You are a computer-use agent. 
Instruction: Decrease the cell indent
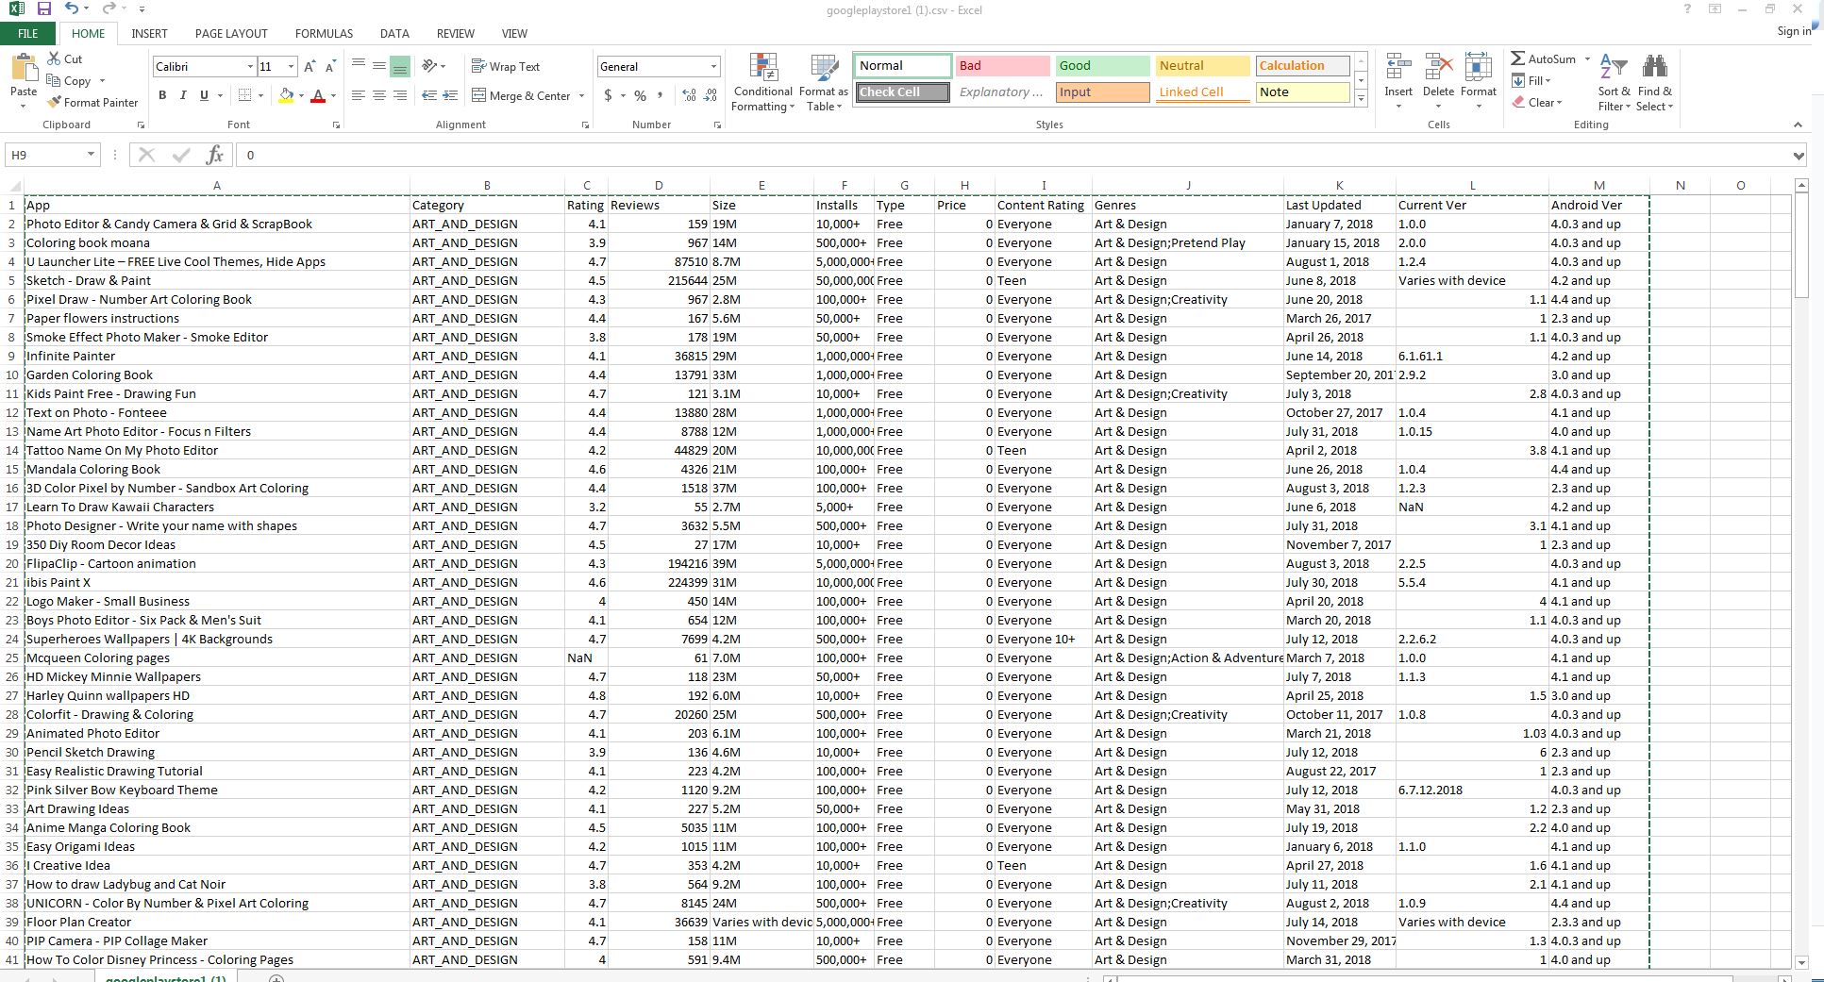pos(429,95)
